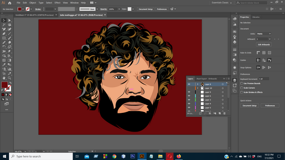This screenshot has width=285, height=160.
Task: Open stroke weight dropdown
Action: (x=55, y=9)
